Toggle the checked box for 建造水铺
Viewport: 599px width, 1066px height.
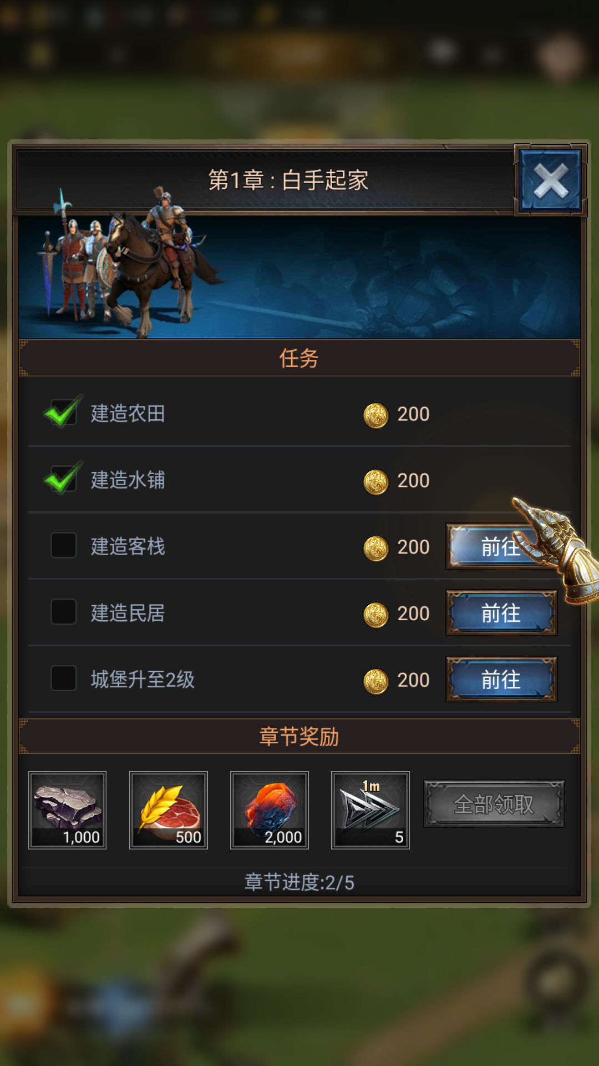[x=63, y=479]
